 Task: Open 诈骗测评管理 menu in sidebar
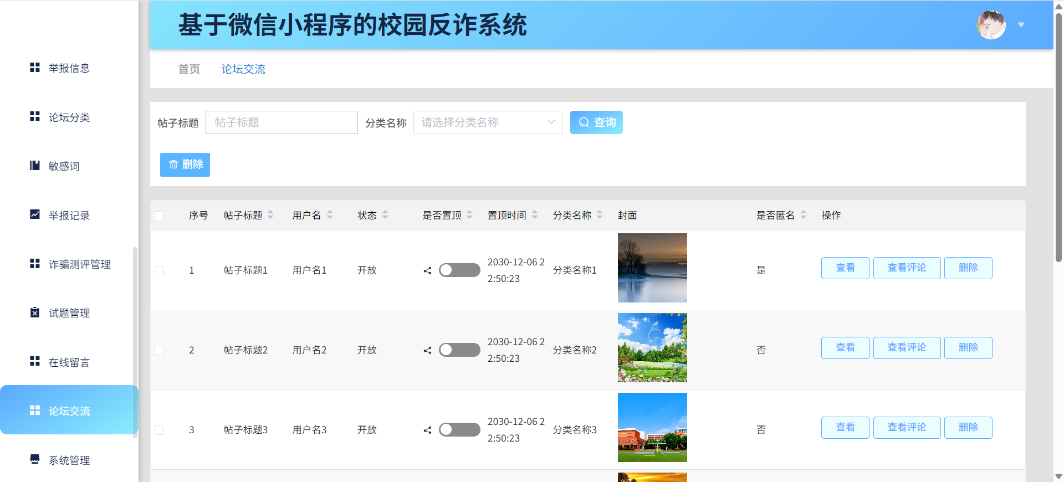click(x=69, y=264)
